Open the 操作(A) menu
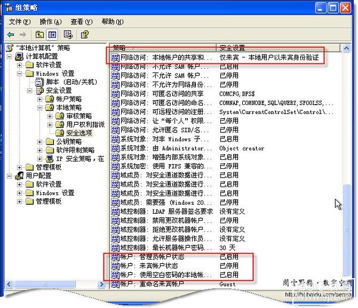 (x=51, y=21)
